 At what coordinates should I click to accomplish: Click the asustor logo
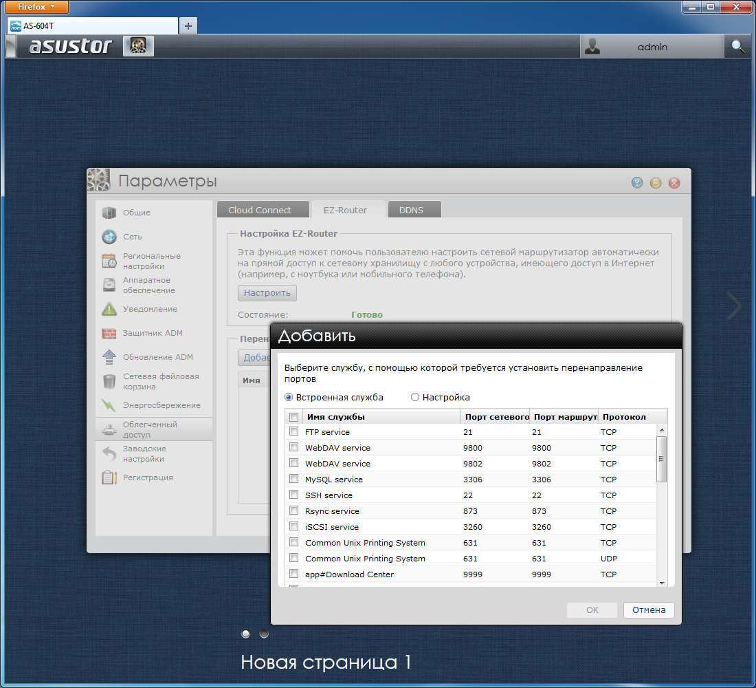[x=70, y=46]
